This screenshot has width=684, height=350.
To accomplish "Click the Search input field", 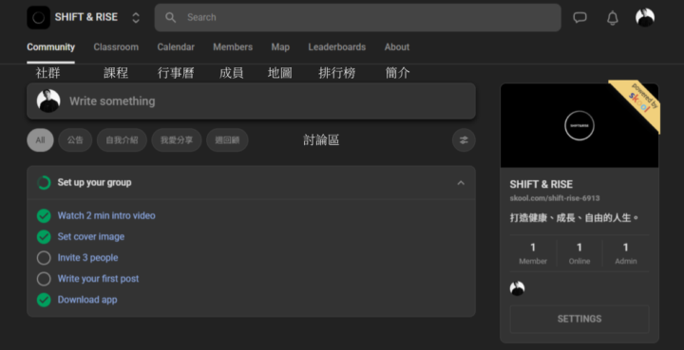I will (358, 17).
